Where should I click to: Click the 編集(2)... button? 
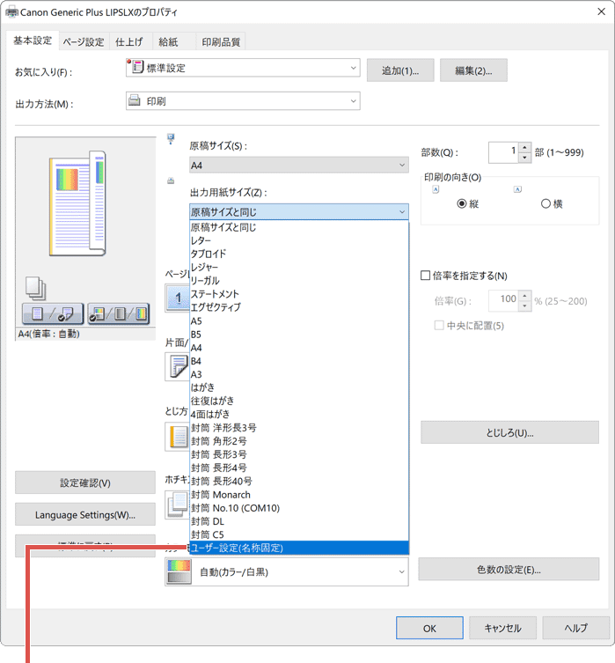[473, 70]
